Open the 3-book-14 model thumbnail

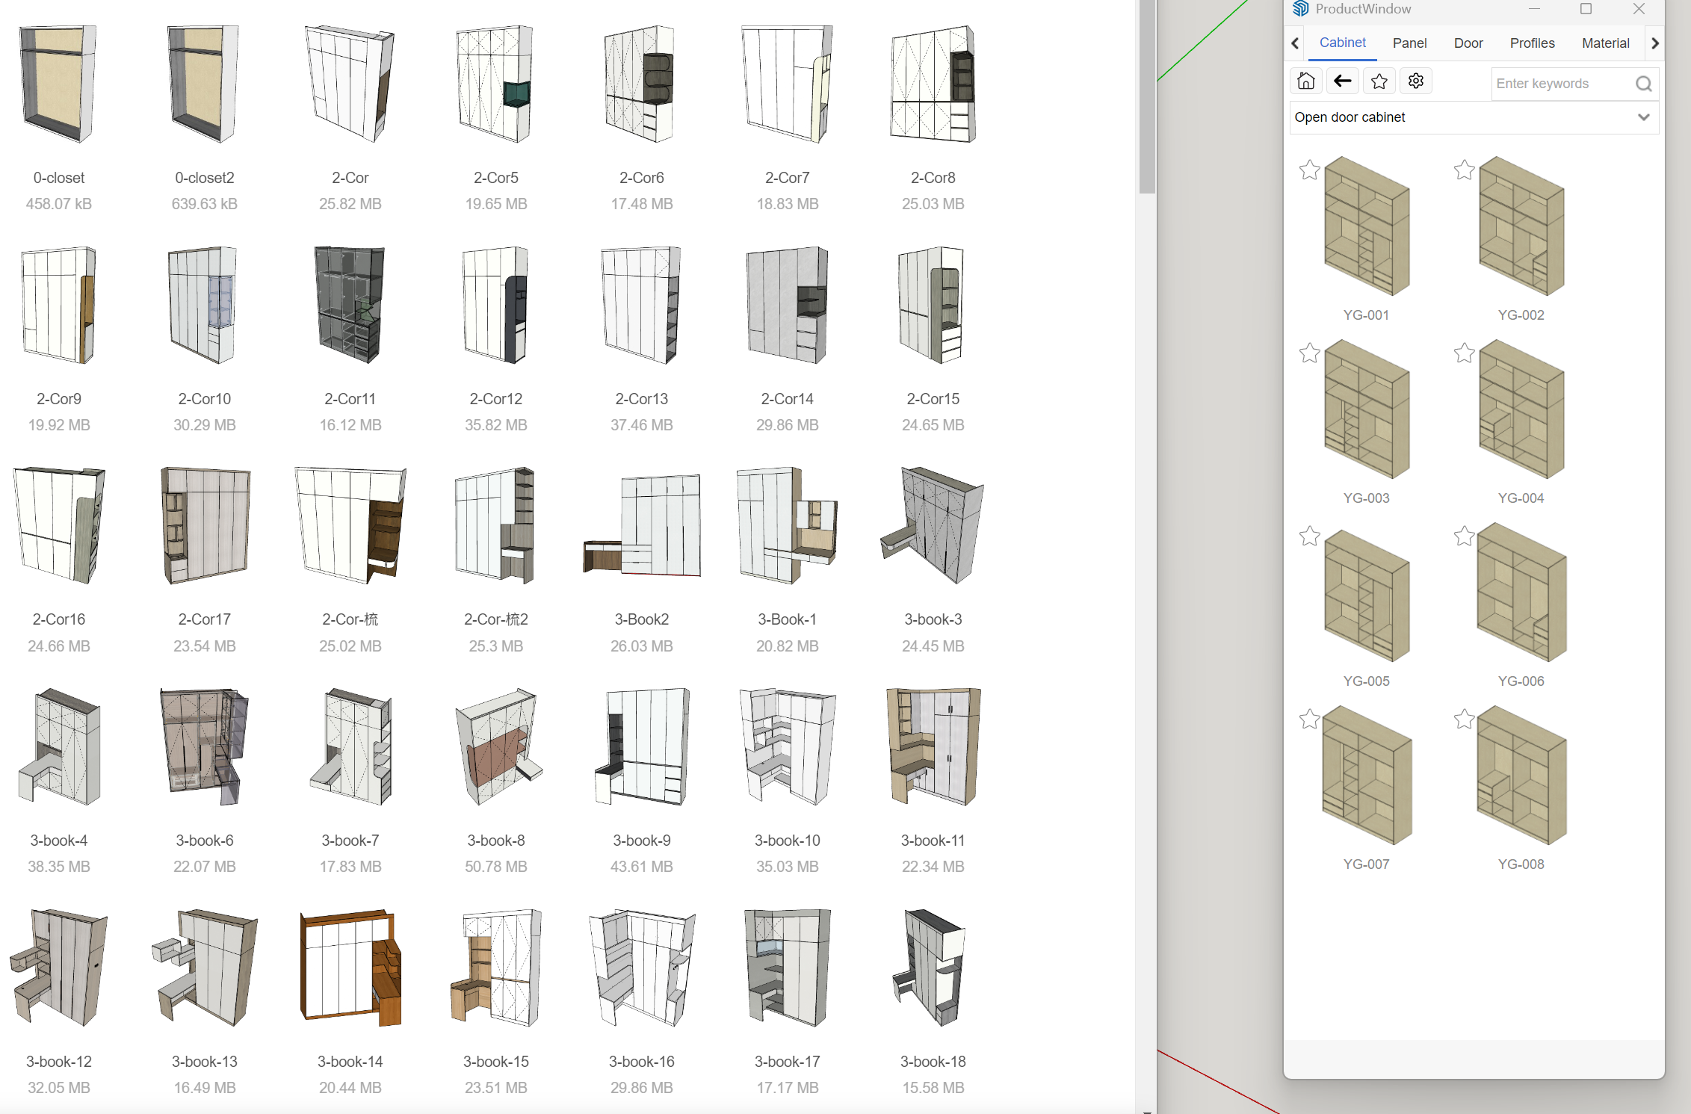click(x=350, y=968)
